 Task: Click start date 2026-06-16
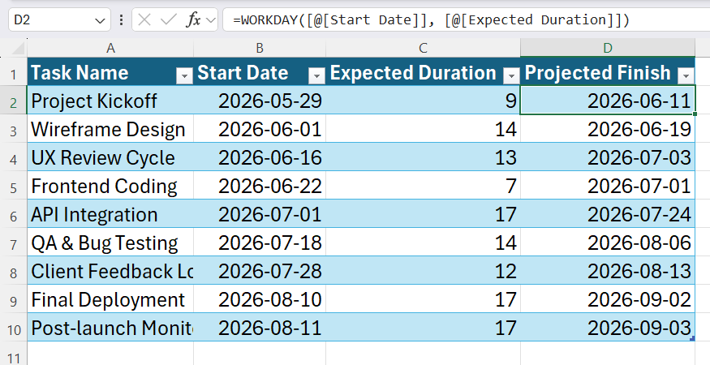[x=260, y=157]
